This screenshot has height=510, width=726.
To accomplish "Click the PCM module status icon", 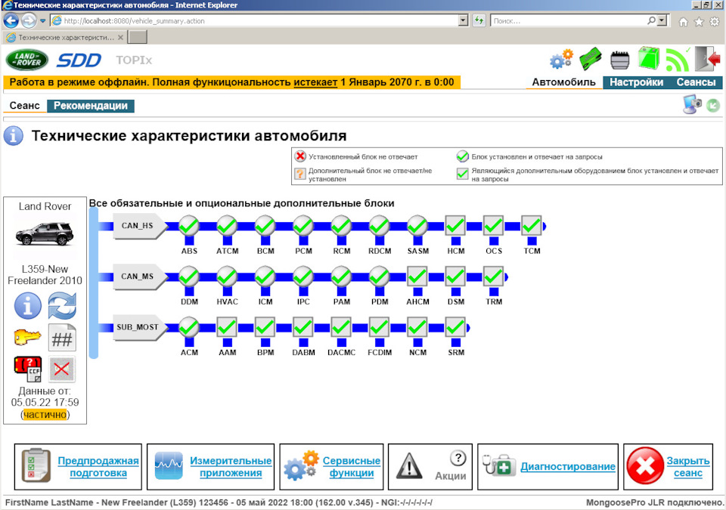I will point(303,226).
